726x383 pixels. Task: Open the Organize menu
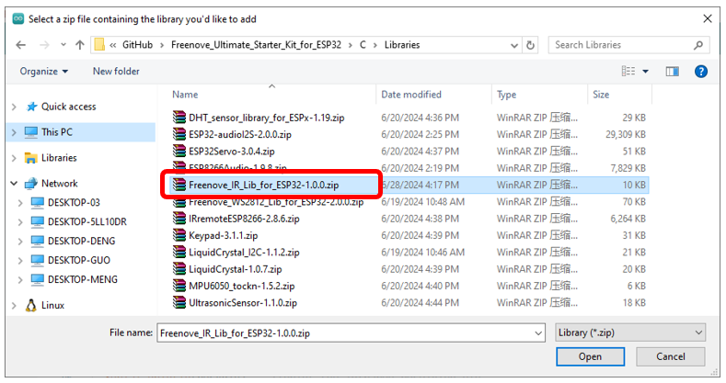tap(43, 71)
